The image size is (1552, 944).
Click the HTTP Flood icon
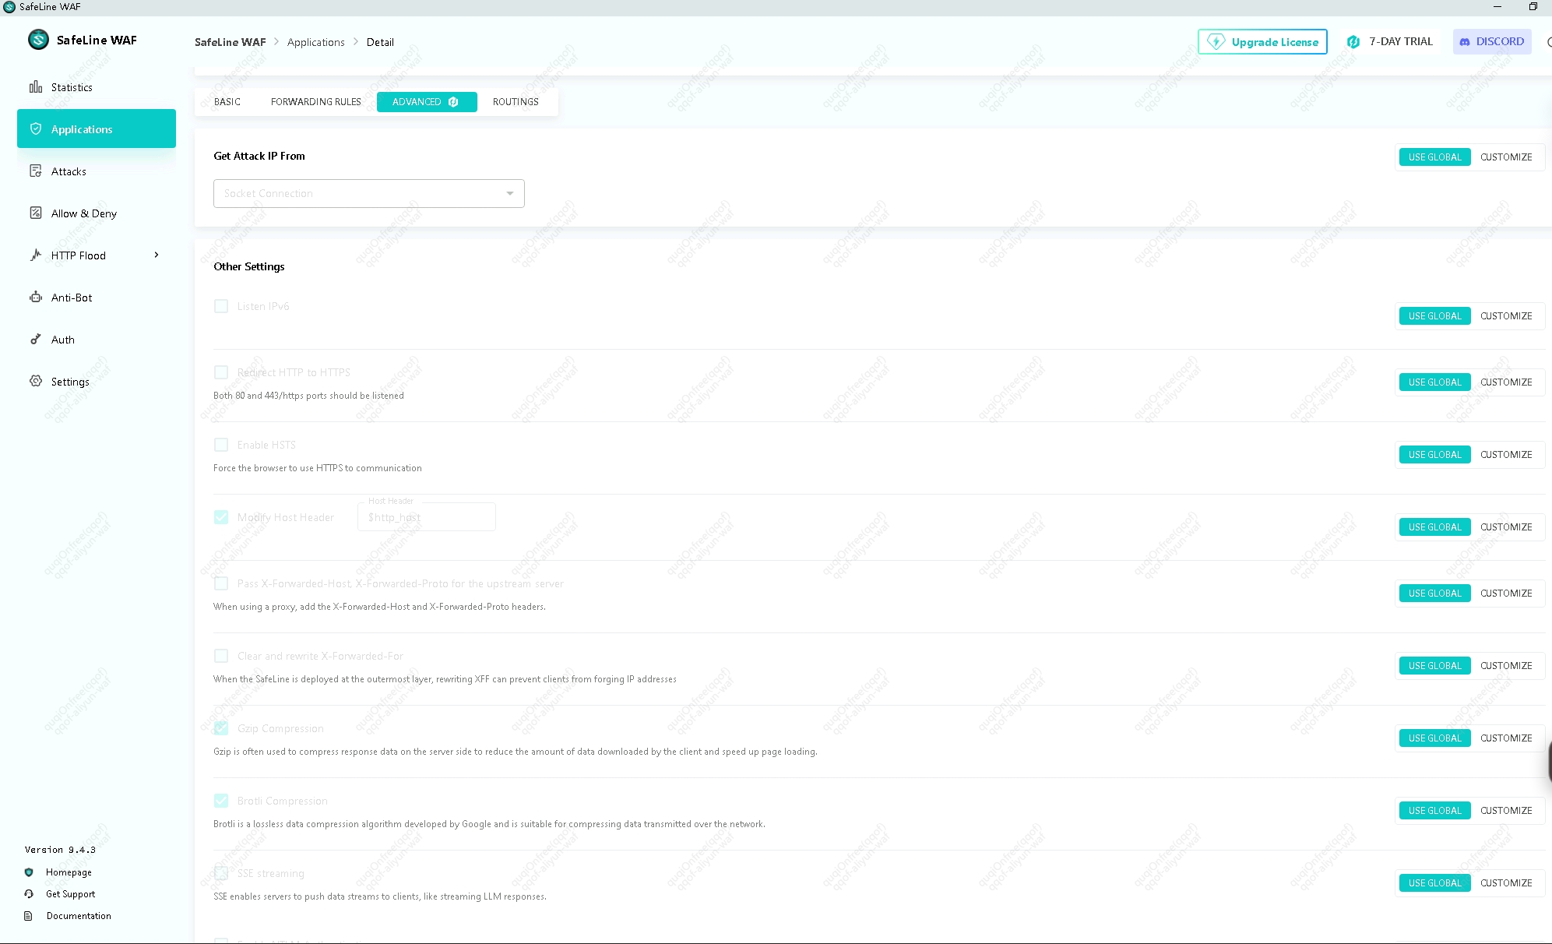(36, 255)
